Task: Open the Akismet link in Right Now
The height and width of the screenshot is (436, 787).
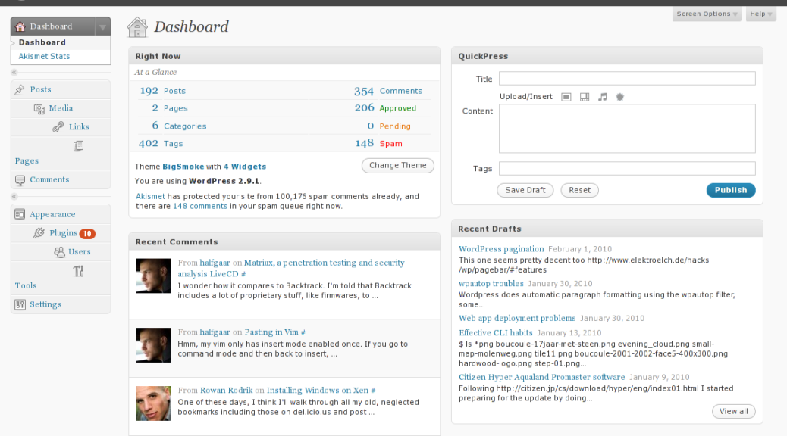Action: click(150, 197)
